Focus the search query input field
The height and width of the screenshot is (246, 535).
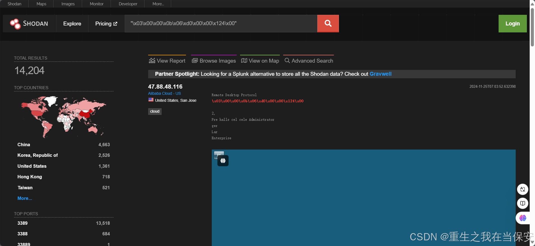click(x=221, y=23)
